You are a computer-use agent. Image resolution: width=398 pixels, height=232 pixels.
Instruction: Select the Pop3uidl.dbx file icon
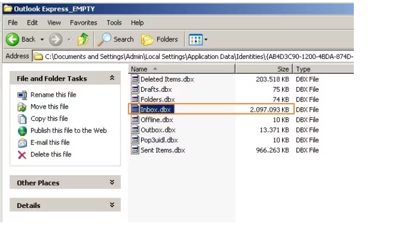pyautogui.click(x=135, y=140)
